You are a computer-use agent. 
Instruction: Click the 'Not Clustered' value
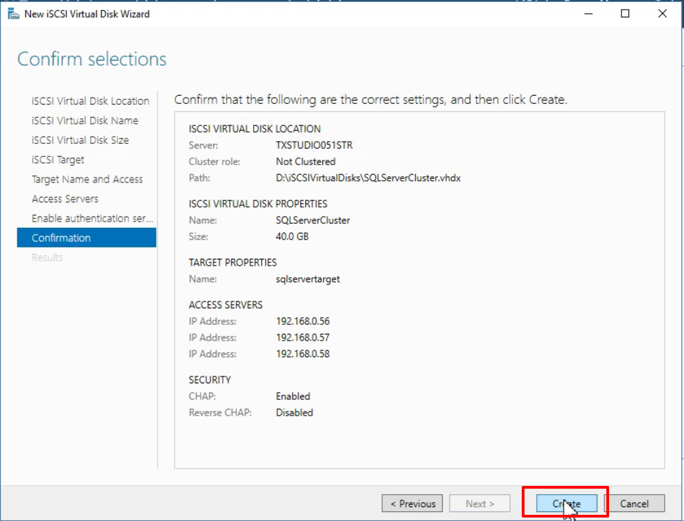pos(305,162)
